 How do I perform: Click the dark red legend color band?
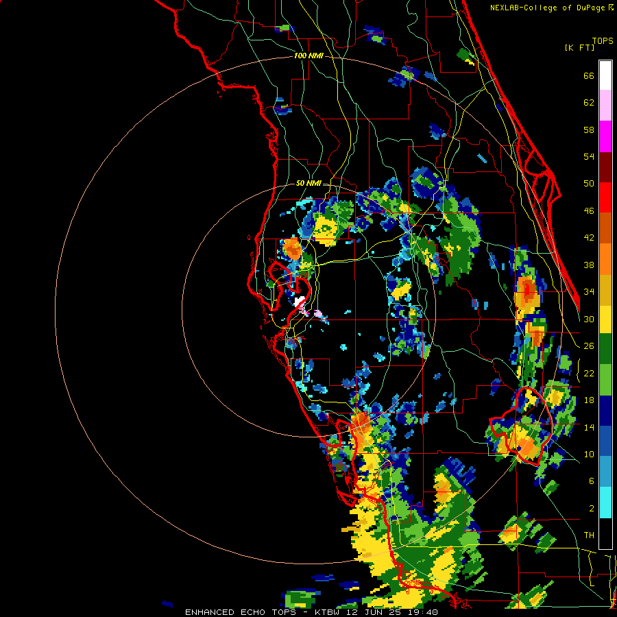coord(605,167)
